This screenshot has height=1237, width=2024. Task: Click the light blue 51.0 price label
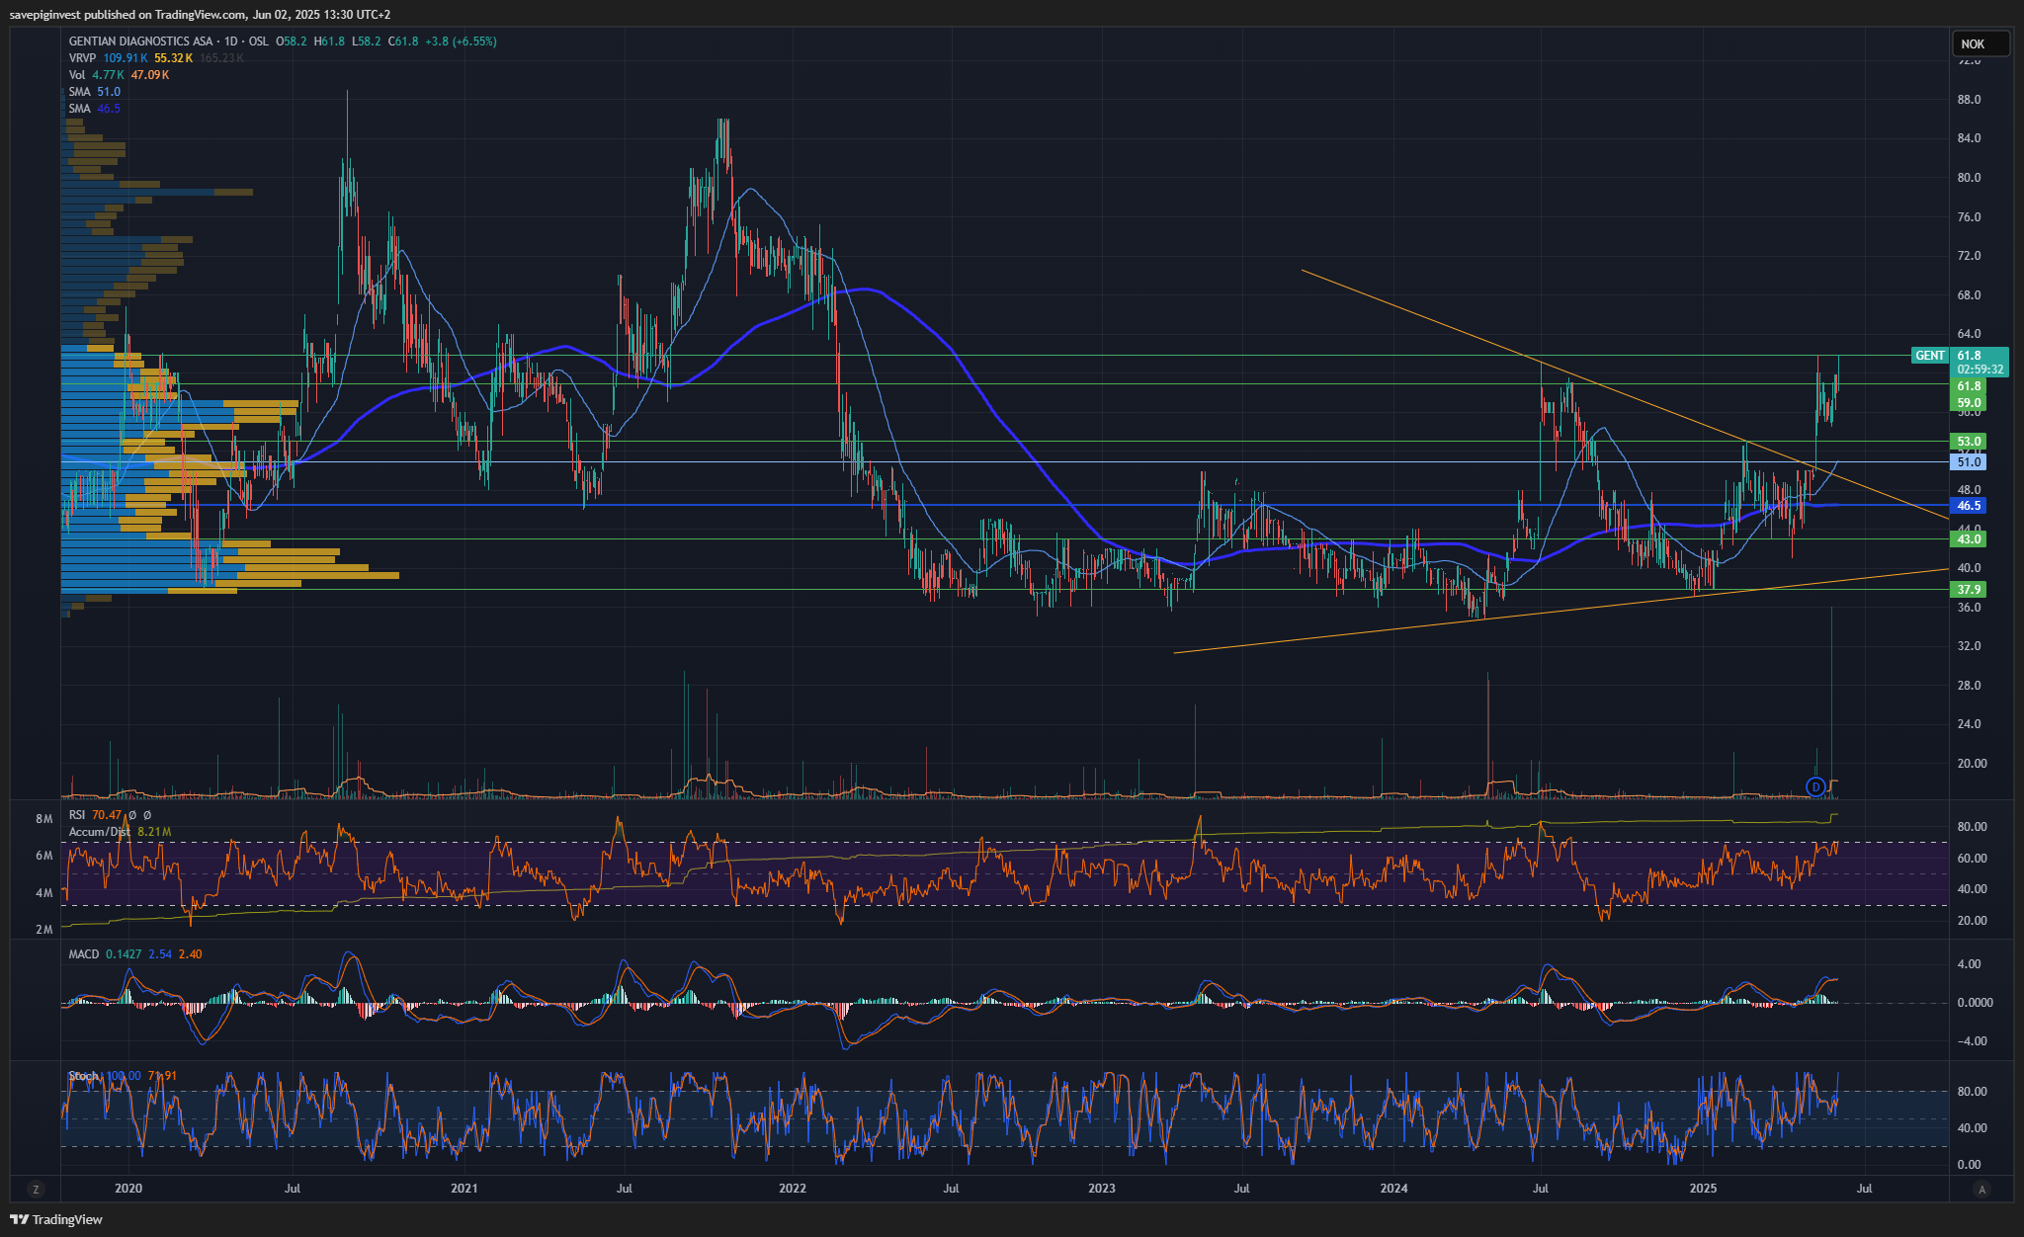point(1969,462)
